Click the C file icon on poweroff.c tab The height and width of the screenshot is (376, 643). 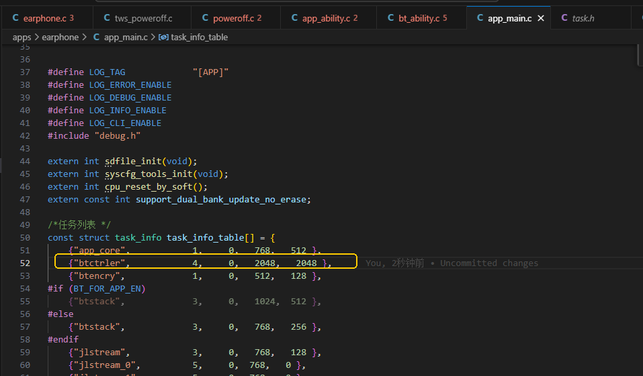pos(206,17)
